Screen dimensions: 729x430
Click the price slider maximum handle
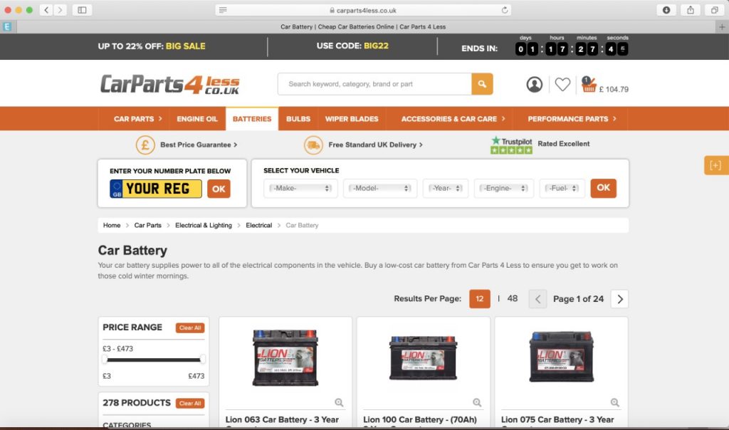pyautogui.click(x=202, y=360)
